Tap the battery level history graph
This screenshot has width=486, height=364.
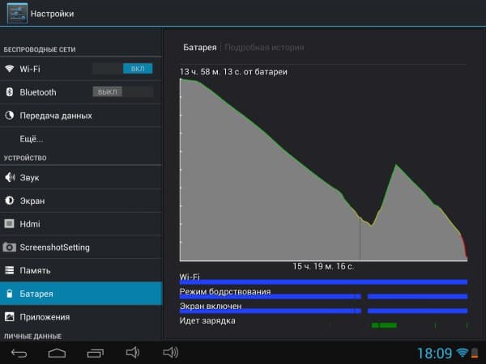[323, 170]
